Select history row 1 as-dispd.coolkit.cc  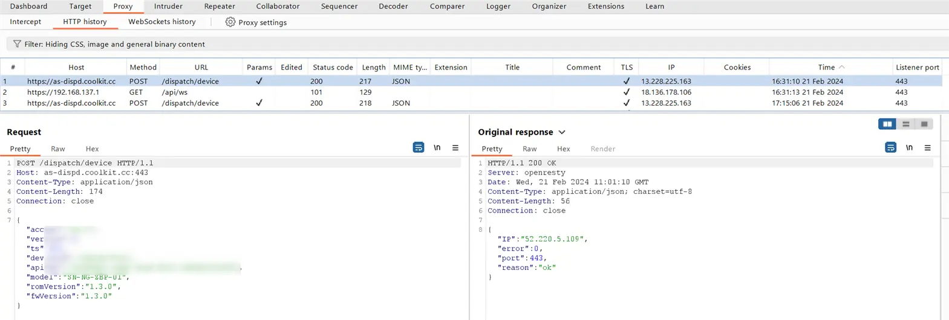click(x=471, y=81)
